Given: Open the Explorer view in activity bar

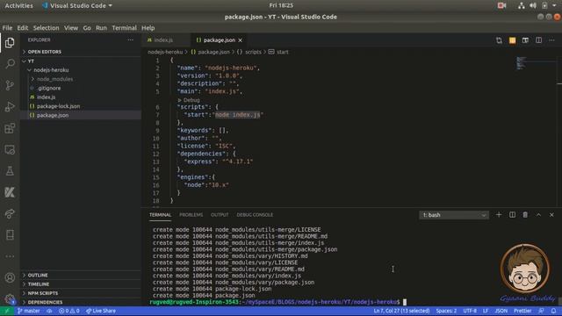Looking at the screenshot, I should pyautogui.click(x=10, y=43).
